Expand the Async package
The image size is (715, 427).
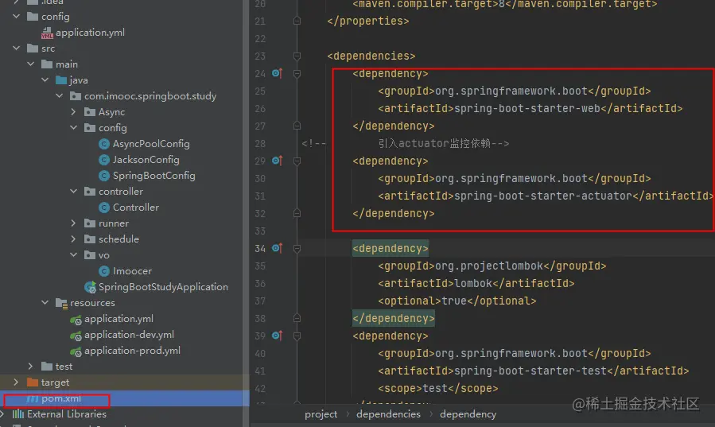(x=73, y=111)
